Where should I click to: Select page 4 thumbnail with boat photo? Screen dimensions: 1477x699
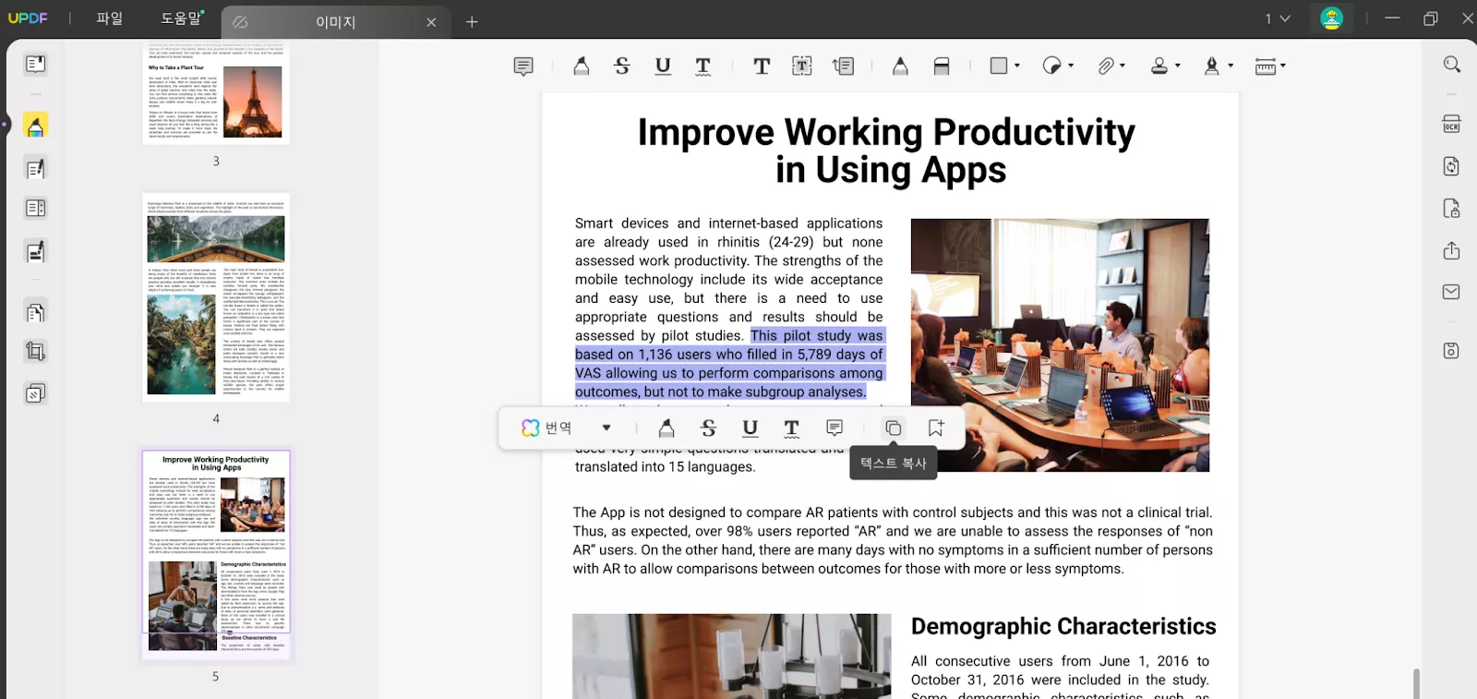tap(216, 297)
